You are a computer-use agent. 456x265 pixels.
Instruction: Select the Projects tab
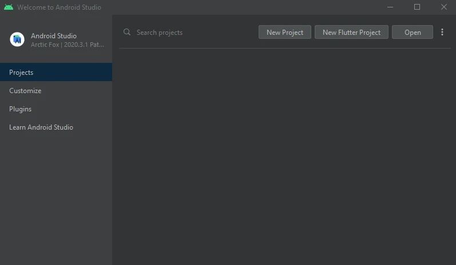(56, 72)
